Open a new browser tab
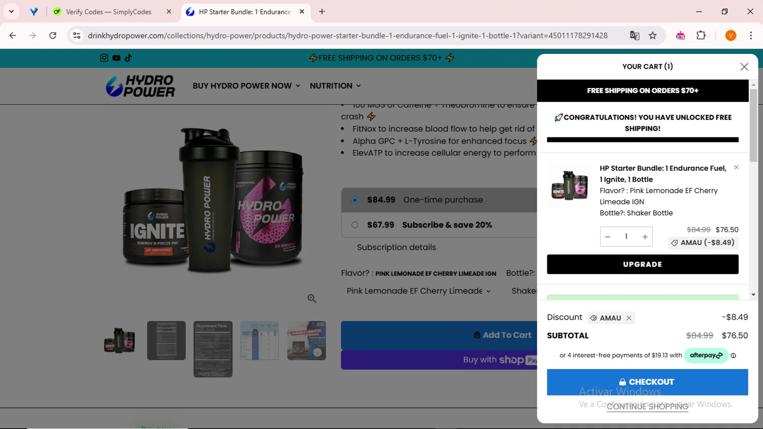 [322, 12]
